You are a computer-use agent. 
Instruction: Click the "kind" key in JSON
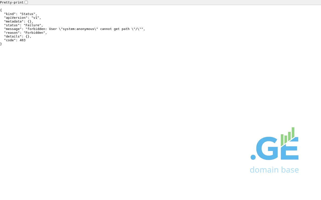click(x=10, y=14)
